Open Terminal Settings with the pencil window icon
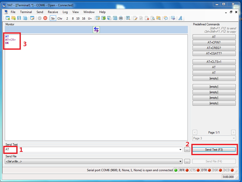This screenshot has width=242, height=182. (x=32, y=18)
